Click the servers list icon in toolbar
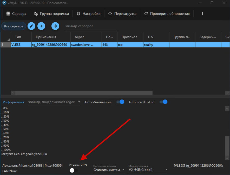 click(x=8, y=14)
